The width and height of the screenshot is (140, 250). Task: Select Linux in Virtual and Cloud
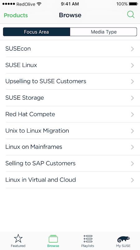(x=70, y=180)
